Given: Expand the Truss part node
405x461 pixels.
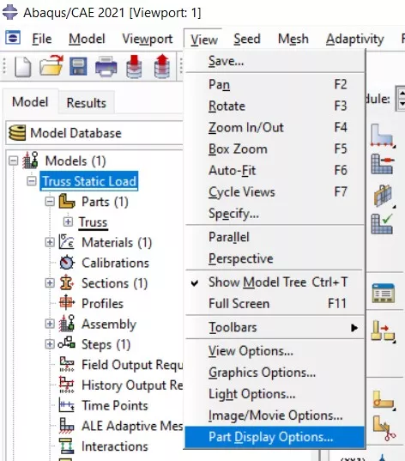Looking at the screenshot, I should pos(68,221).
